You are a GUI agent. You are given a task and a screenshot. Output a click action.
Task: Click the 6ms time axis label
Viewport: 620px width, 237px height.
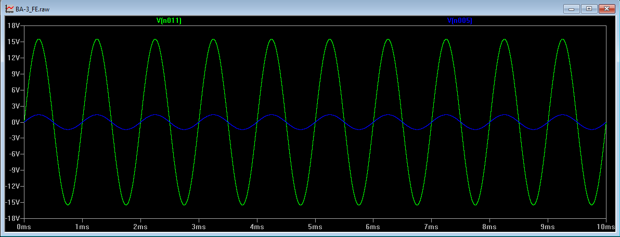[373, 227]
